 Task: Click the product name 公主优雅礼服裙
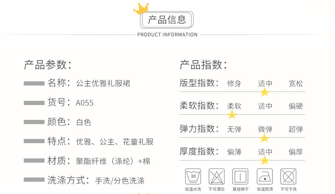pyautogui.click(x=103, y=83)
